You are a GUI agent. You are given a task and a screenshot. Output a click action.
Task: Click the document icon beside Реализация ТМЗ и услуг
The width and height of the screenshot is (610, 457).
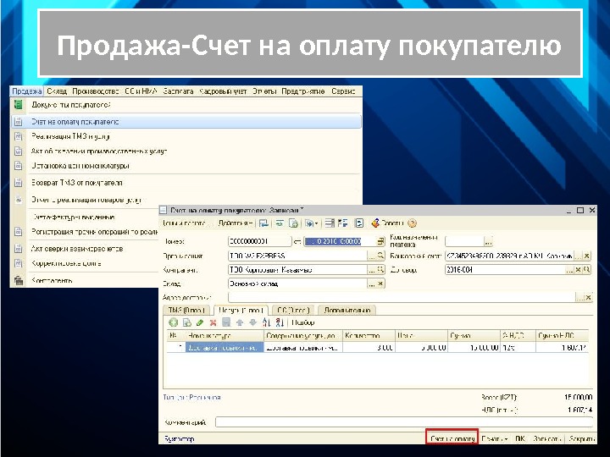coord(19,136)
